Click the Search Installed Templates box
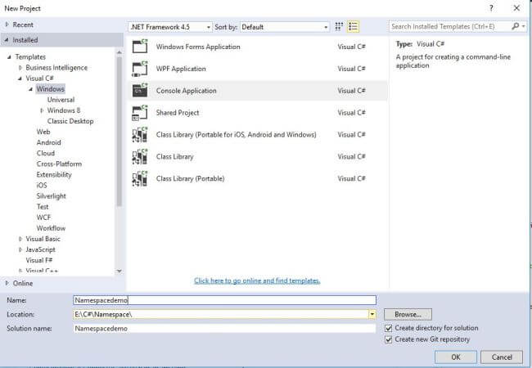 pyautogui.click(x=450, y=26)
